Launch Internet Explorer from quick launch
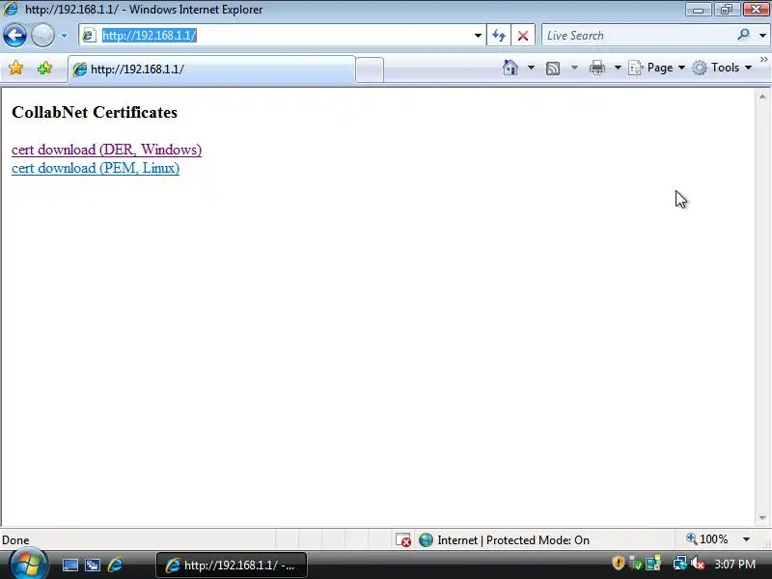772x579 pixels. tap(115, 565)
